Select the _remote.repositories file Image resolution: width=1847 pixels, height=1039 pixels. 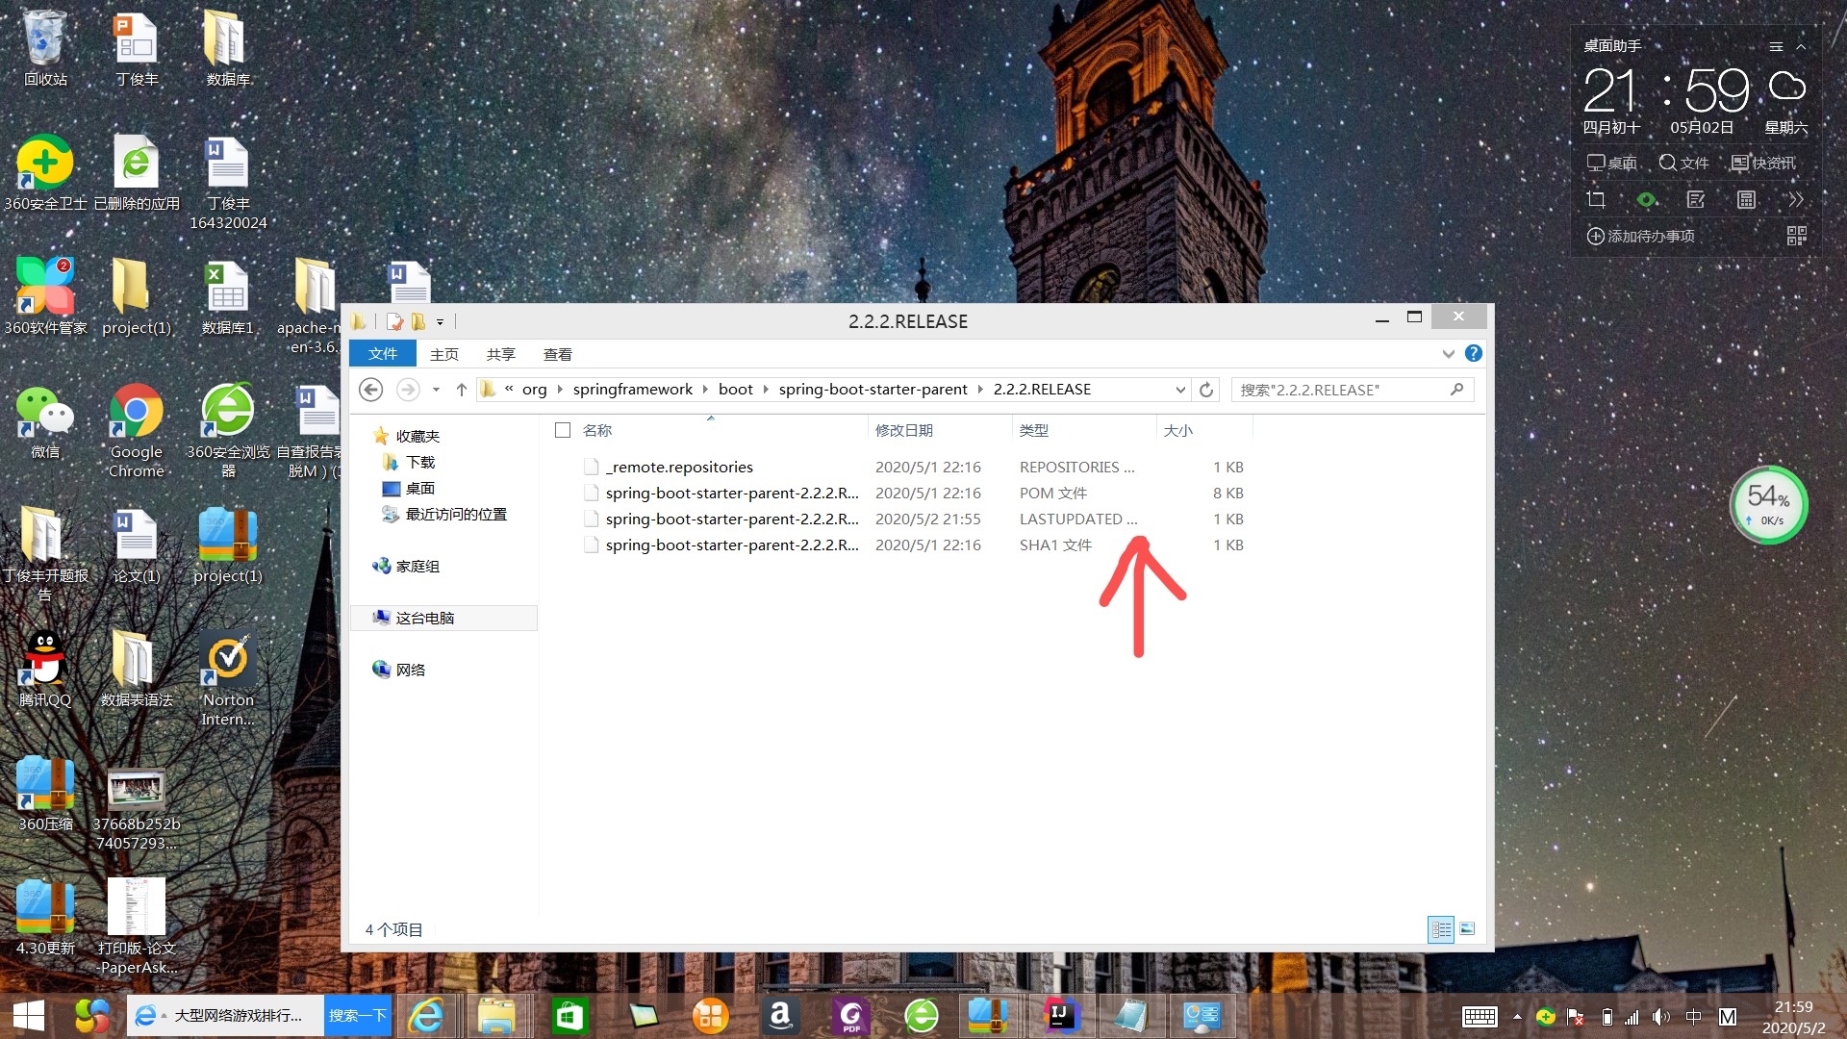tap(679, 467)
